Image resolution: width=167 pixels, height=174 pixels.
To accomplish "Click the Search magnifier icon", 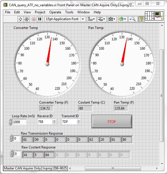I will point(133,19).
